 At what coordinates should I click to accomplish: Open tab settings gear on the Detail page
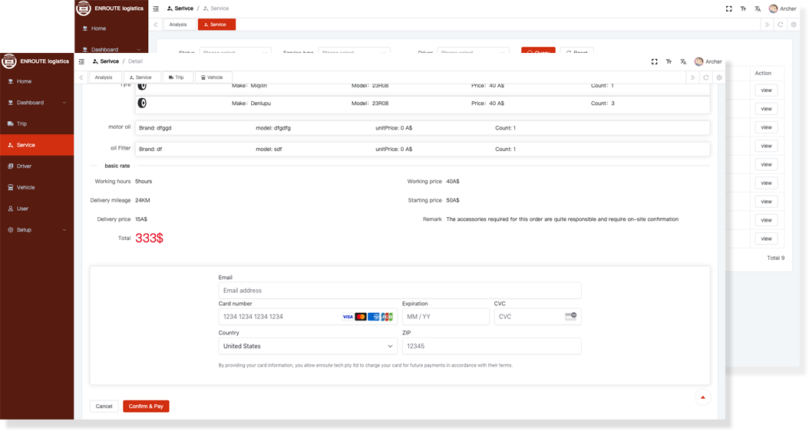[x=719, y=77]
